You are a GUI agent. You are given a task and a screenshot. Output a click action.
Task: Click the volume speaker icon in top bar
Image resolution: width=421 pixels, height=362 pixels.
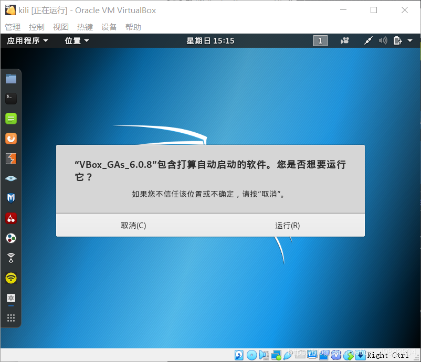[383, 41]
